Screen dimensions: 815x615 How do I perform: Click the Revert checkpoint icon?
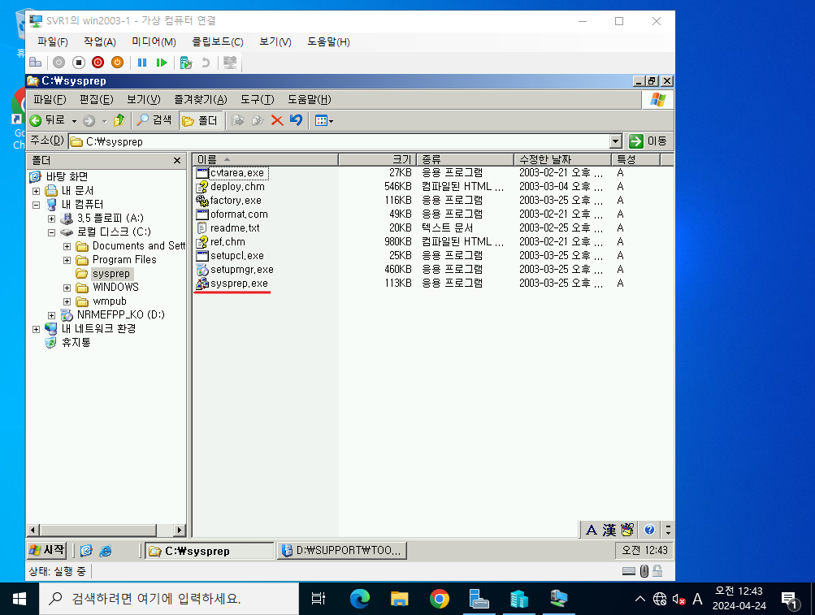(206, 63)
